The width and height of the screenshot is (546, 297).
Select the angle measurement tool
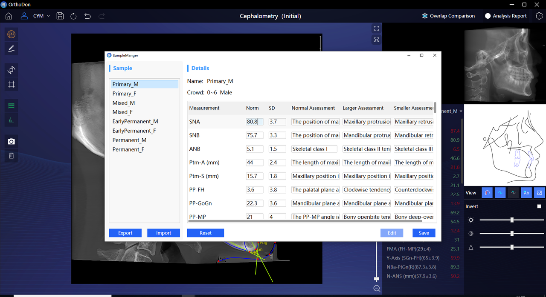pyautogui.click(x=12, y=120)
